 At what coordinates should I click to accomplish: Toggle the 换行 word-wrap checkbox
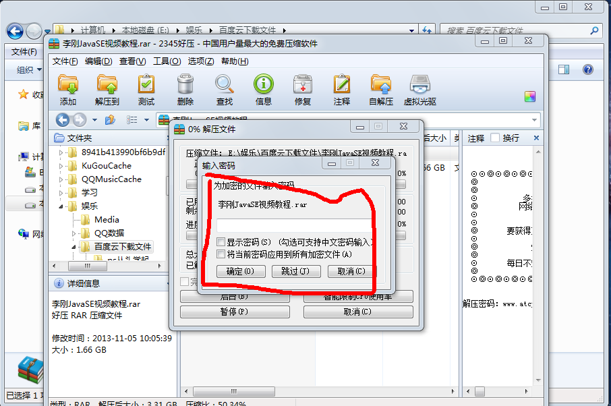495,138
